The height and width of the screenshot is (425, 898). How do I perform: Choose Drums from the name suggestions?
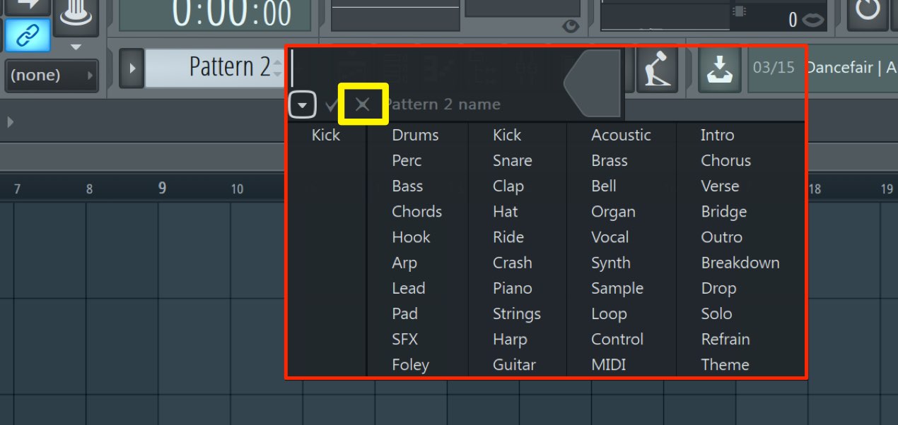click(x=415, y=135)
